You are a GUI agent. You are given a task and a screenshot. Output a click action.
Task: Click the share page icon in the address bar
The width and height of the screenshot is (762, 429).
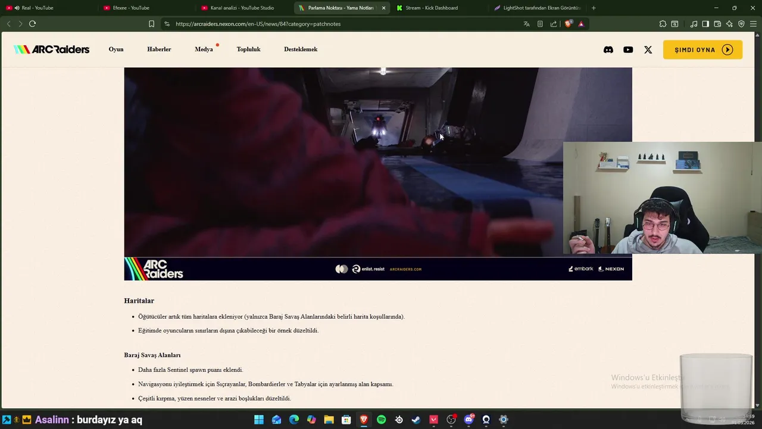click(554, 24)
